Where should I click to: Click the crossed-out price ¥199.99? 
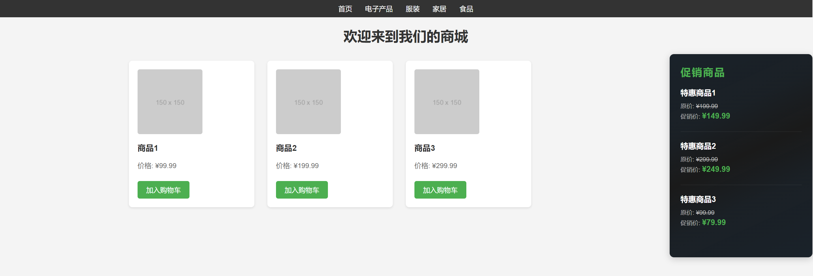[707, 106]
